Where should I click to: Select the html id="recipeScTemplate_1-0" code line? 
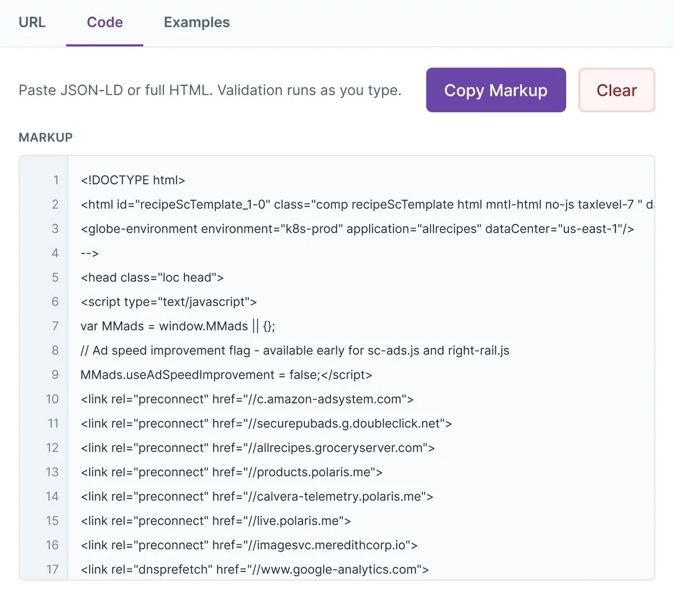point(367,204)
